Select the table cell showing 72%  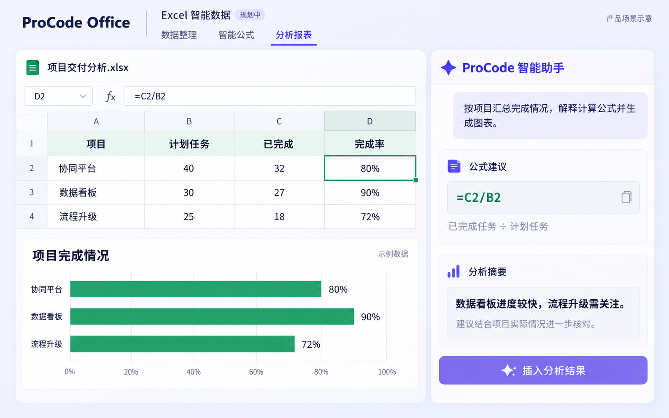[370, 217]
